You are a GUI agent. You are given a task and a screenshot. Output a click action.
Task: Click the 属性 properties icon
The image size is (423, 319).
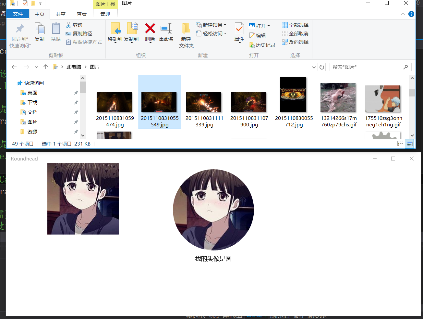[x=239, y=29]
